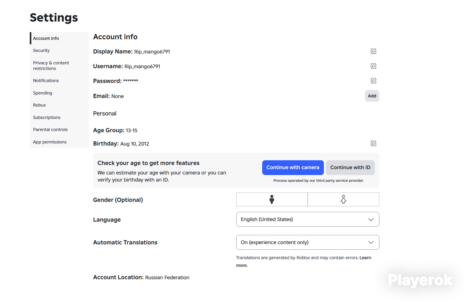
Task: Go to Parental controls tab
Action: tap(59, 130)
